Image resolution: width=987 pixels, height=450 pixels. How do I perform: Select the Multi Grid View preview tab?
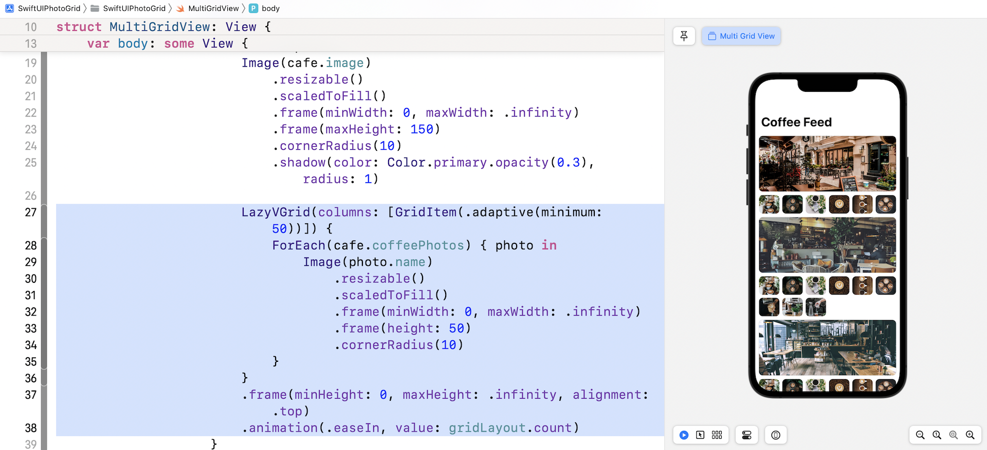click(741, 36)
